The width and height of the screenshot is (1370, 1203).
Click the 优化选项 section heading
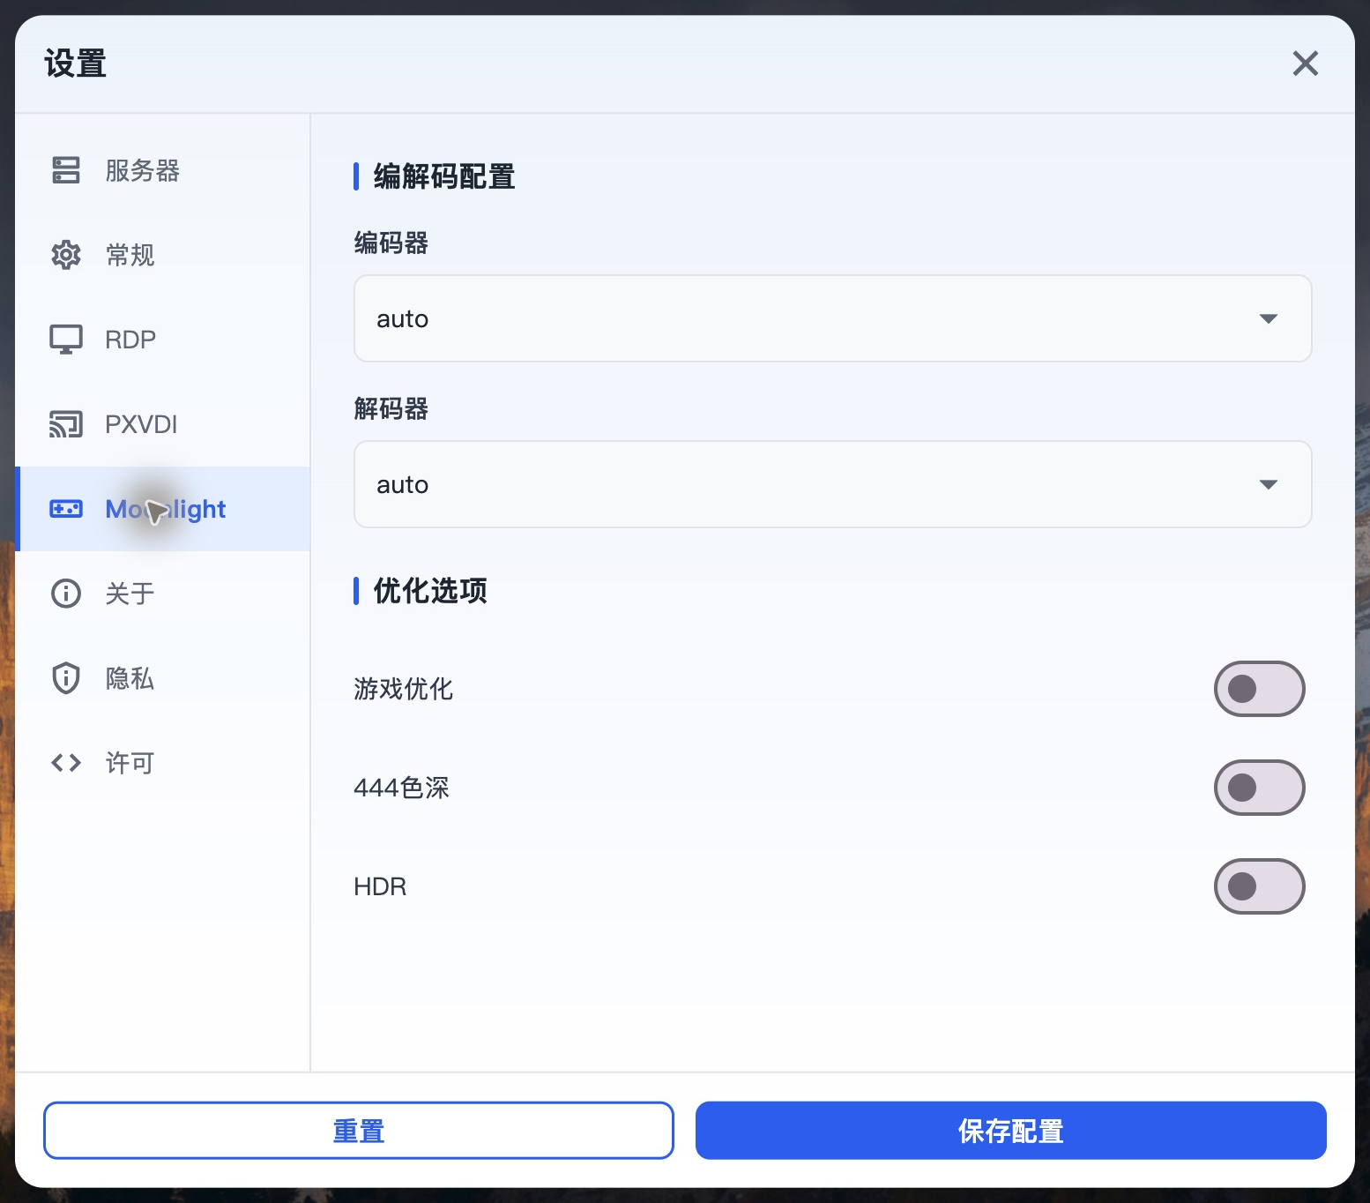tap(430, 591)
